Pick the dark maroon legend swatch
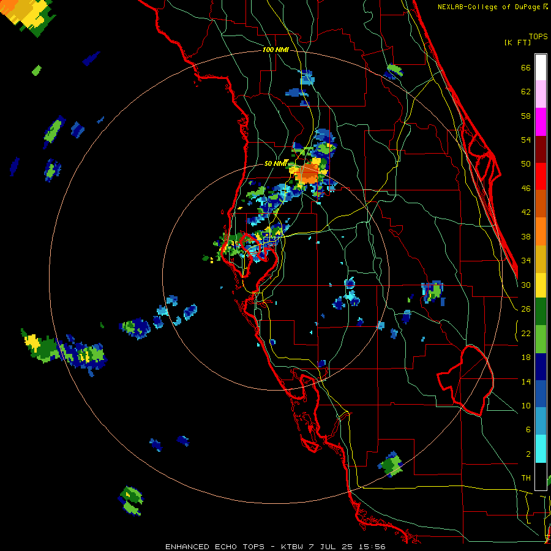The height and width of the screenshot is (551, 551). coord(541,149)
